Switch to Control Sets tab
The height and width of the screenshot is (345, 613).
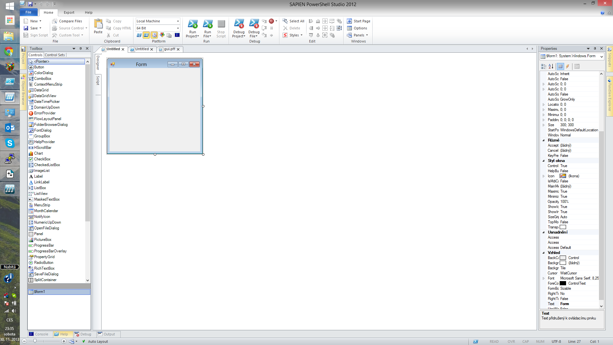pos(55,55)
